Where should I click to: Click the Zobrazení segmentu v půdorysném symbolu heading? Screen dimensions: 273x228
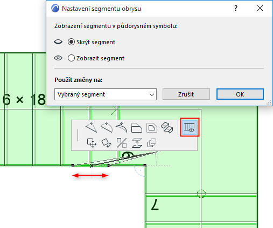coord(116,26)
